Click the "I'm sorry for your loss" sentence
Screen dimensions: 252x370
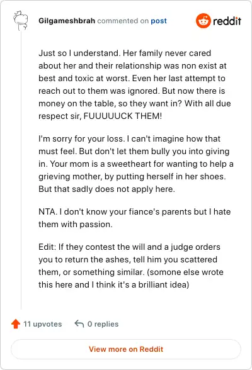[x=81, y=138]
